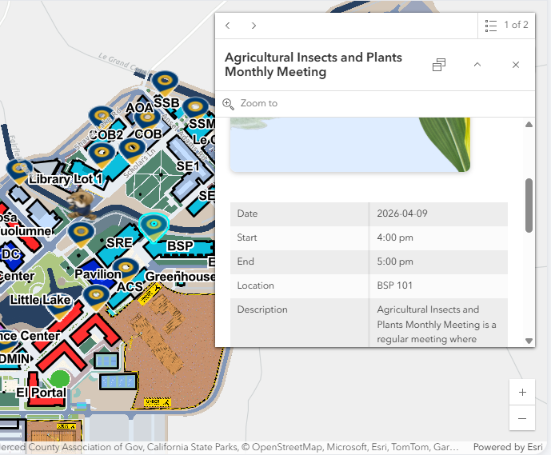Click the El Portal map label
The width and height of the screenshot is (551, 455).
pos(41,392)
